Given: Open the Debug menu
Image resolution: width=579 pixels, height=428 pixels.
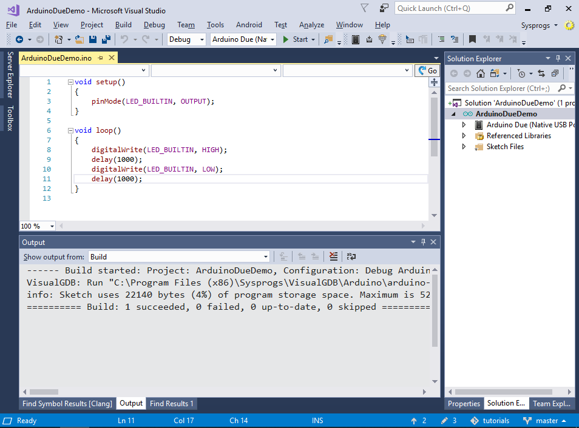Looking at the screenshot, I should point(154,25).
